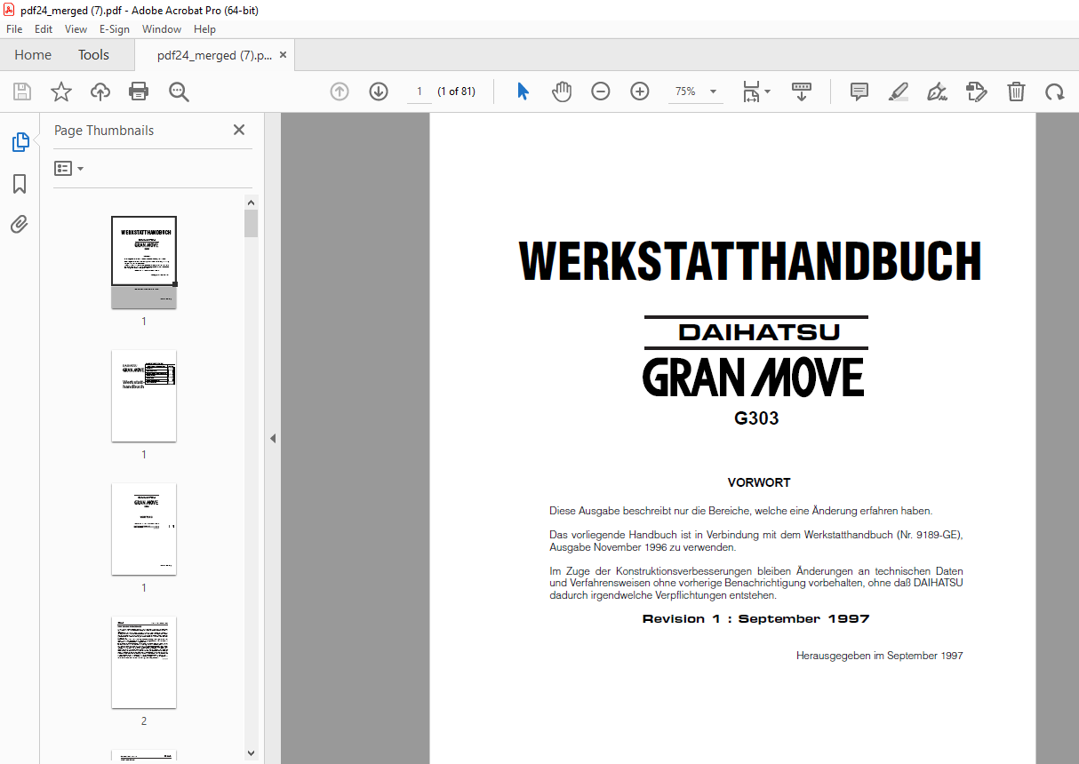1079x764 pixels.
Task: Click the upload to cloud icon
Action: click(x=100, y=92)
